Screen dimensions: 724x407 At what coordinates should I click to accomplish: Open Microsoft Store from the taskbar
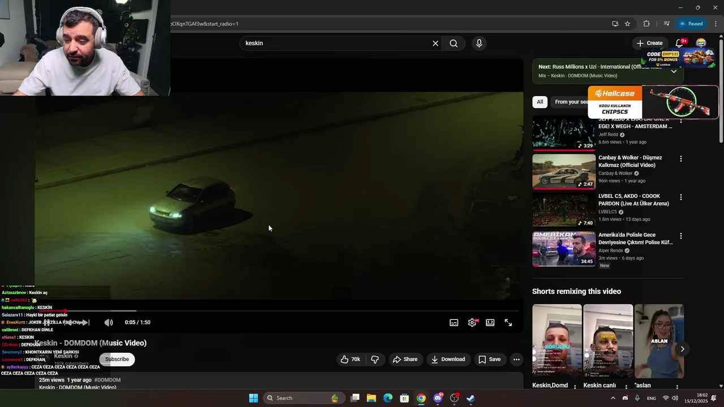[x=404, y=398]
